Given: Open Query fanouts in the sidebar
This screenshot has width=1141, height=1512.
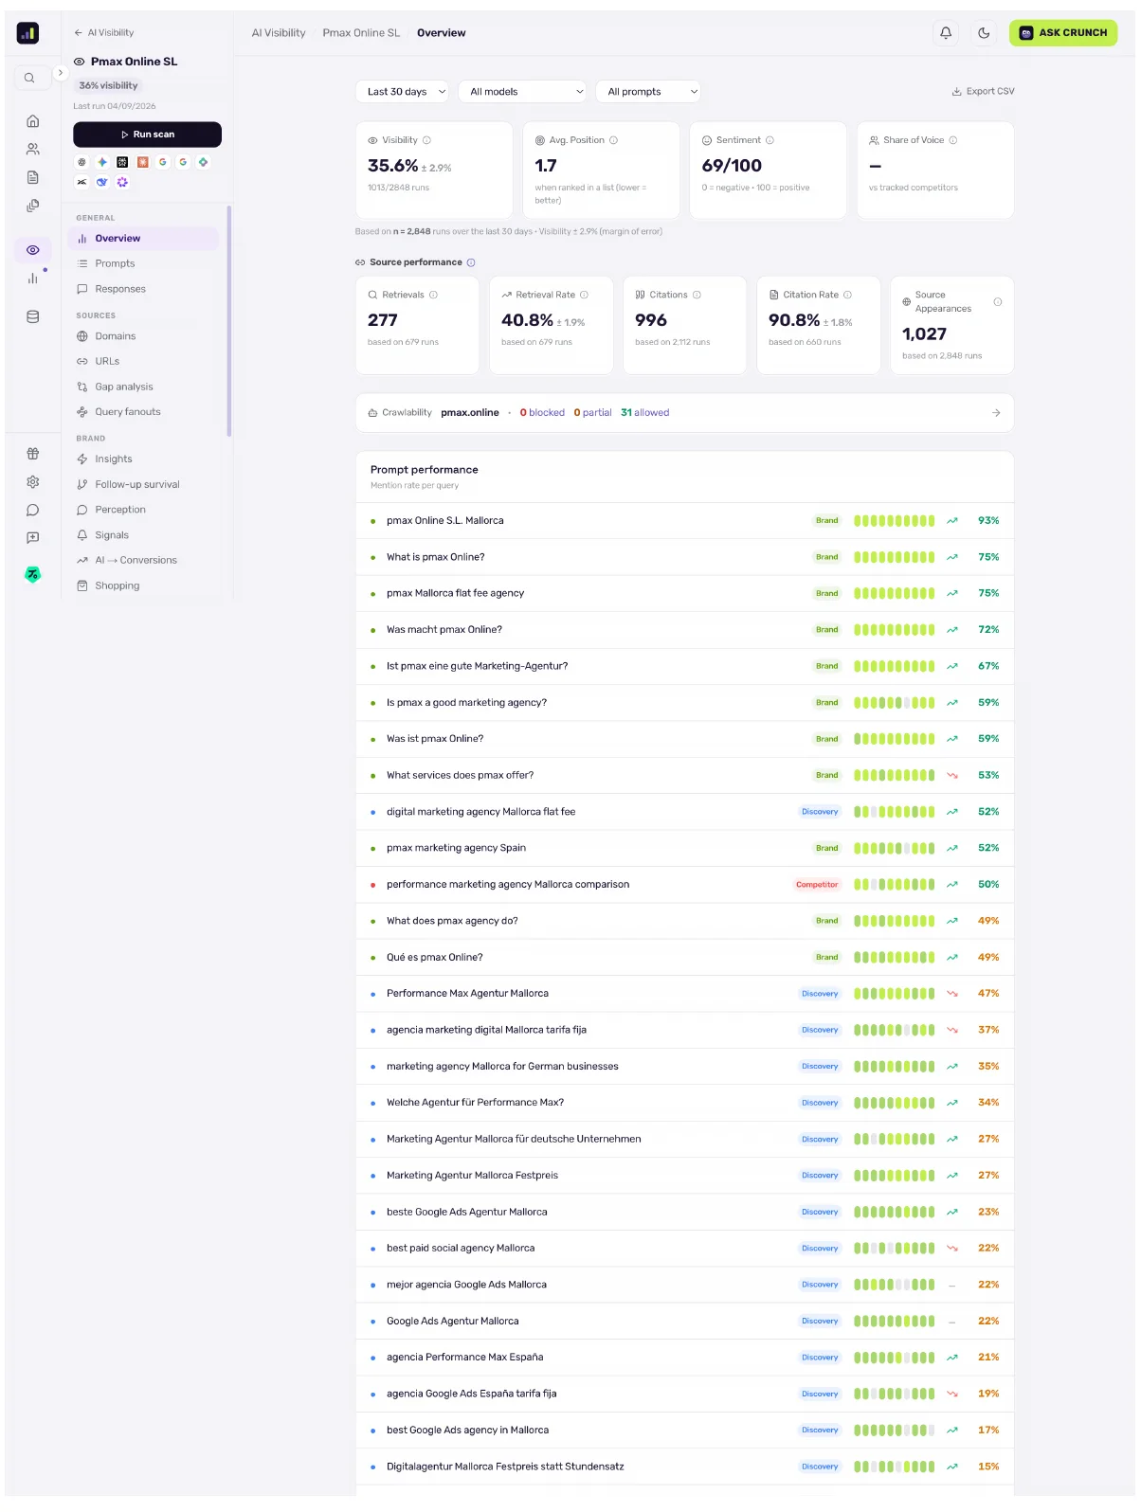Looking at the screenshot, I should click(144, 412).
